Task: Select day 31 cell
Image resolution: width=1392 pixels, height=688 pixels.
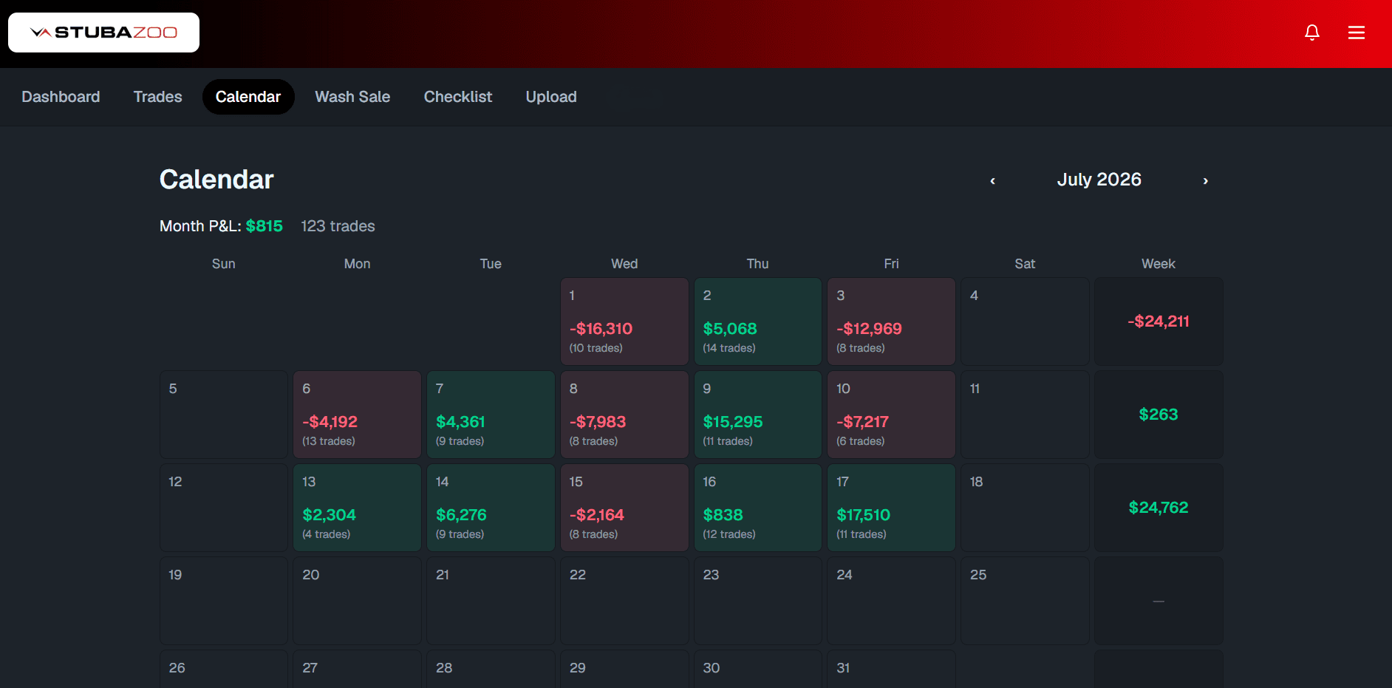Action: point(891,669)
